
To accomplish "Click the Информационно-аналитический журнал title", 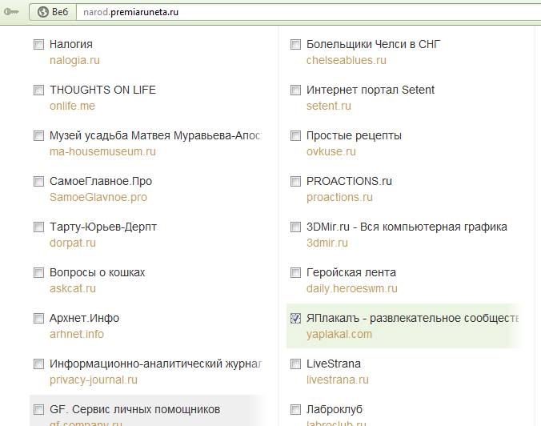I will [x=155, y=364].
